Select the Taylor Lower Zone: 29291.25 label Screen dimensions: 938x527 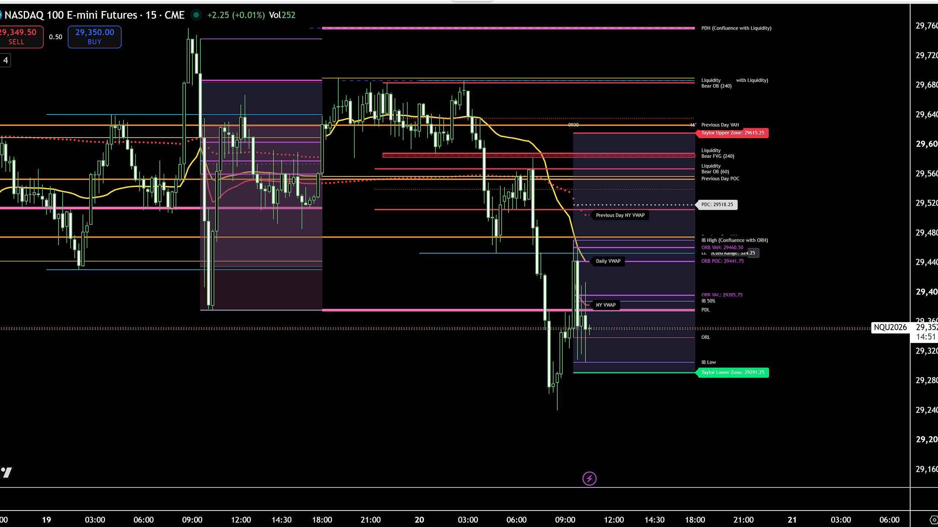[732, 373]
